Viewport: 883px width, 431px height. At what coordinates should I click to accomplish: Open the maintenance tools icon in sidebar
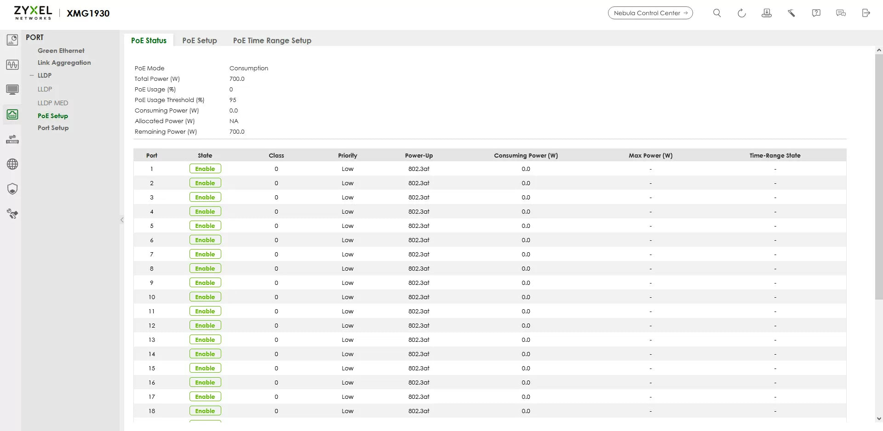(12, 214)
